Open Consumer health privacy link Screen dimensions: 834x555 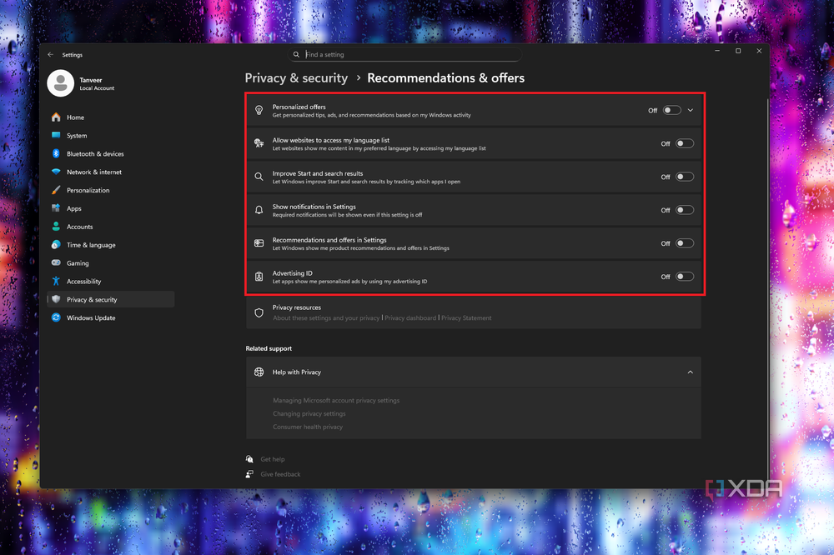click(x=308, y=427)
